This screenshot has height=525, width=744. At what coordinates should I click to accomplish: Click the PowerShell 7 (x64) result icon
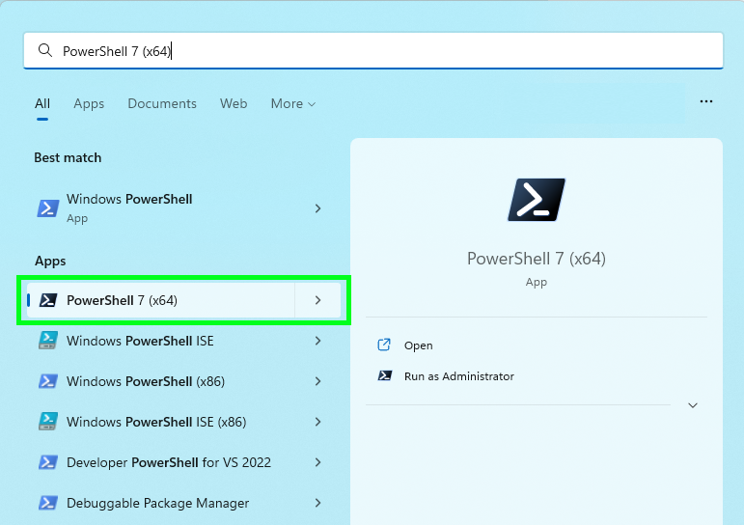pyautogui.click(x=48, y=300)
